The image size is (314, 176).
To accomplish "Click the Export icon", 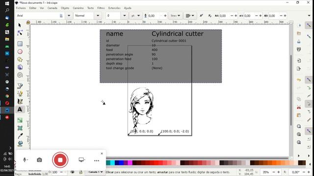I will pos(299,68).
